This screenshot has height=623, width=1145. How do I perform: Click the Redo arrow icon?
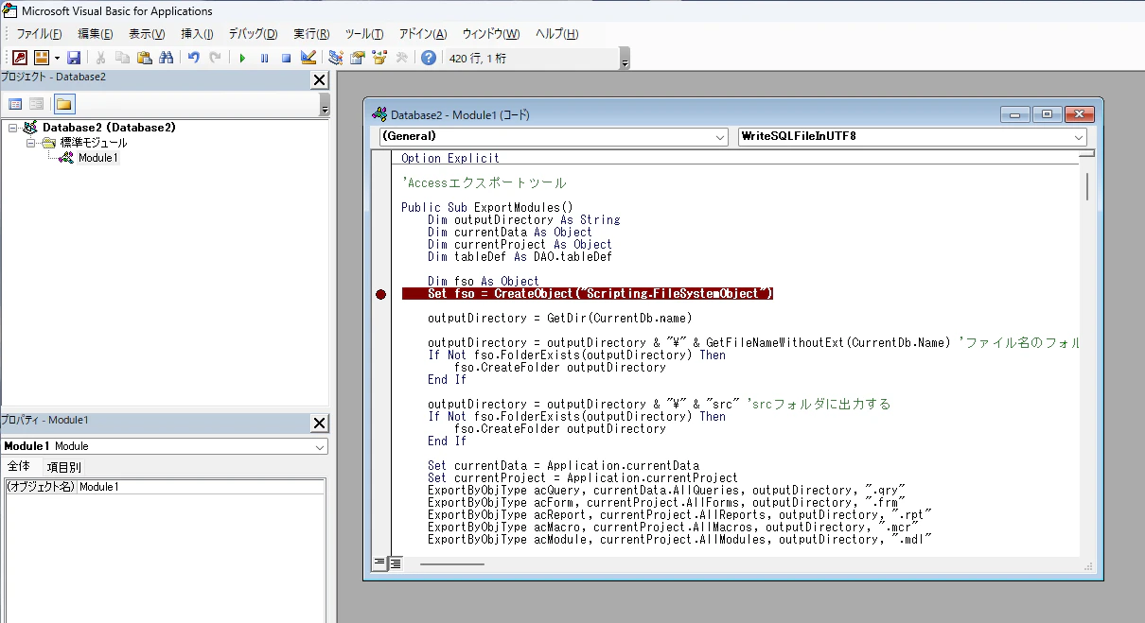pos(216,58)
